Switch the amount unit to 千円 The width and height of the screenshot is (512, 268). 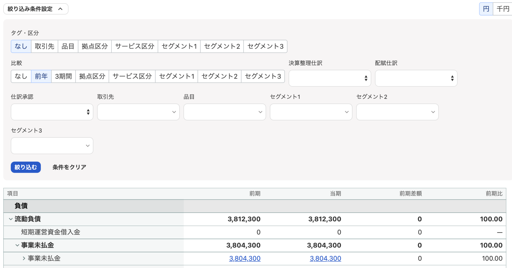click(502, 9)
